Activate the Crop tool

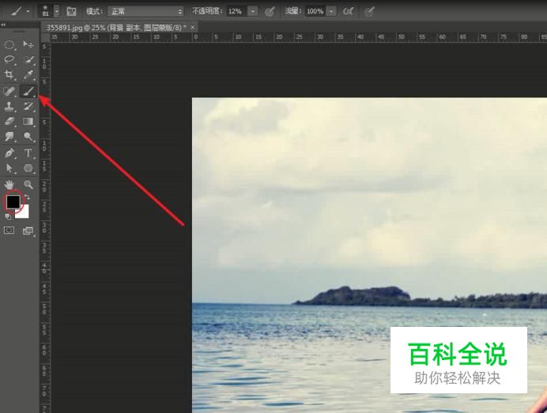point(10,75)
